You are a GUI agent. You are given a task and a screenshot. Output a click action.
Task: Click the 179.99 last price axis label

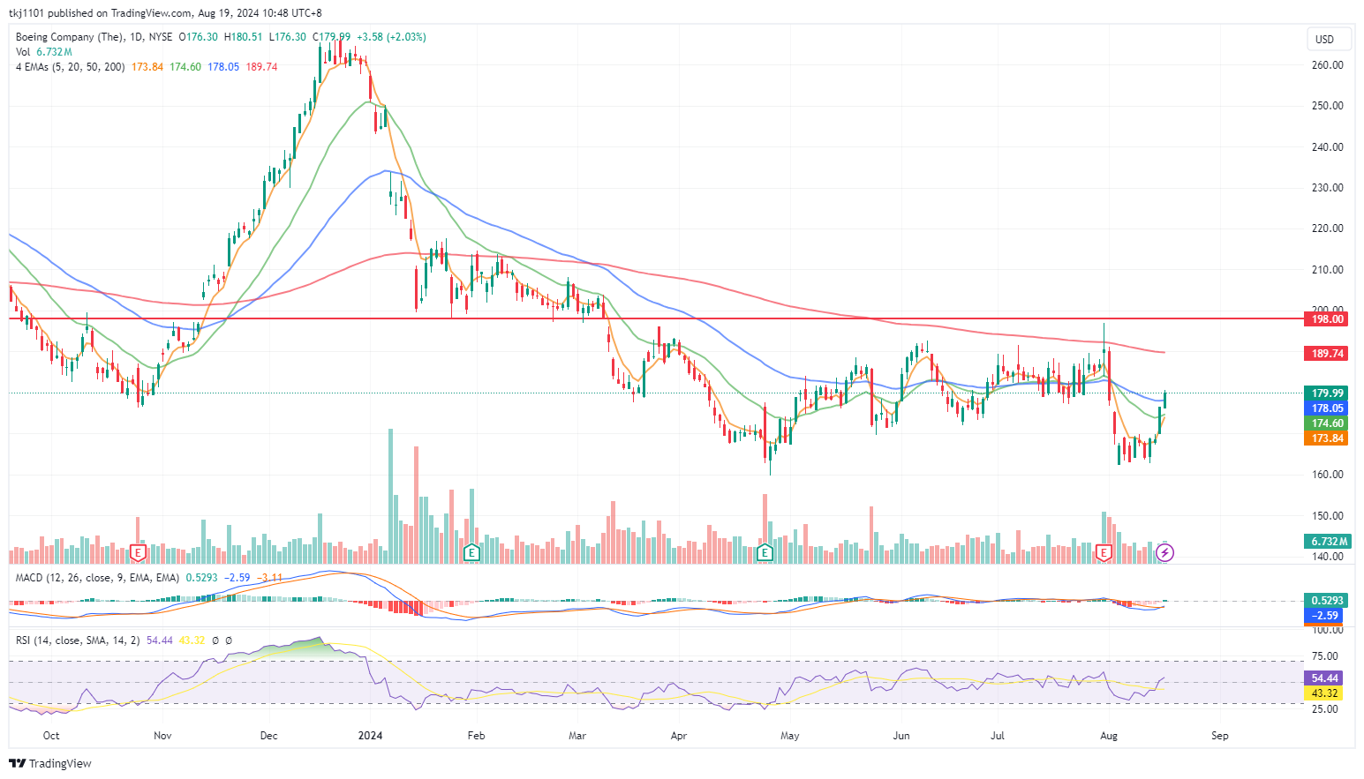pyautogui.click(x=1326, y=393)
